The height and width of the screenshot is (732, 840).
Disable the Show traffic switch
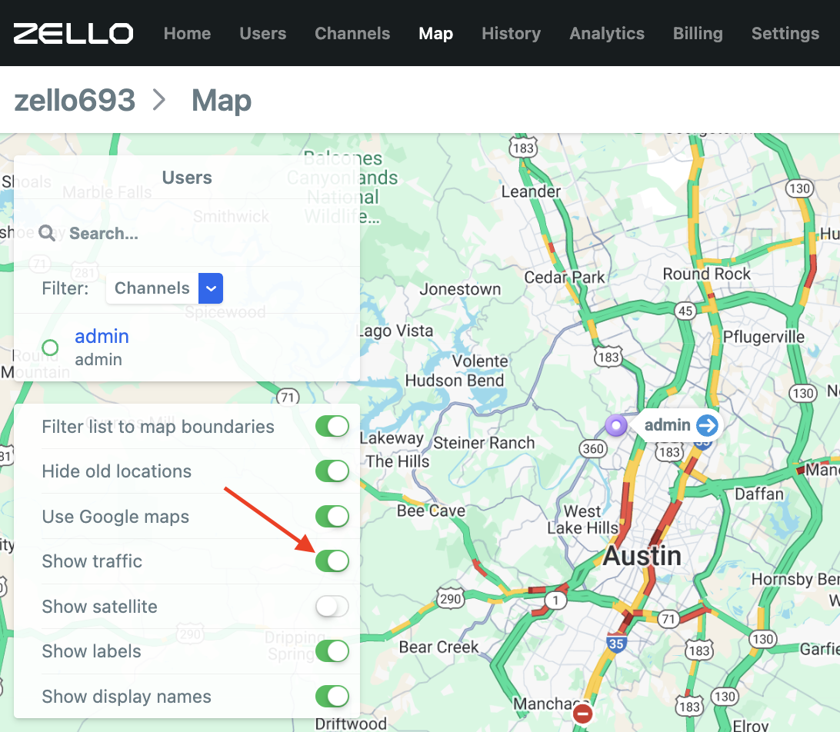[x=332, y=561]
